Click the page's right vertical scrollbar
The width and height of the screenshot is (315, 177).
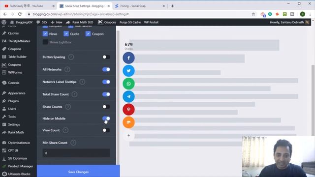point(313,100)
